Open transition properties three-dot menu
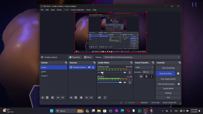The width and height of the screenshot is (203, 114). click(x=152, y=76)
